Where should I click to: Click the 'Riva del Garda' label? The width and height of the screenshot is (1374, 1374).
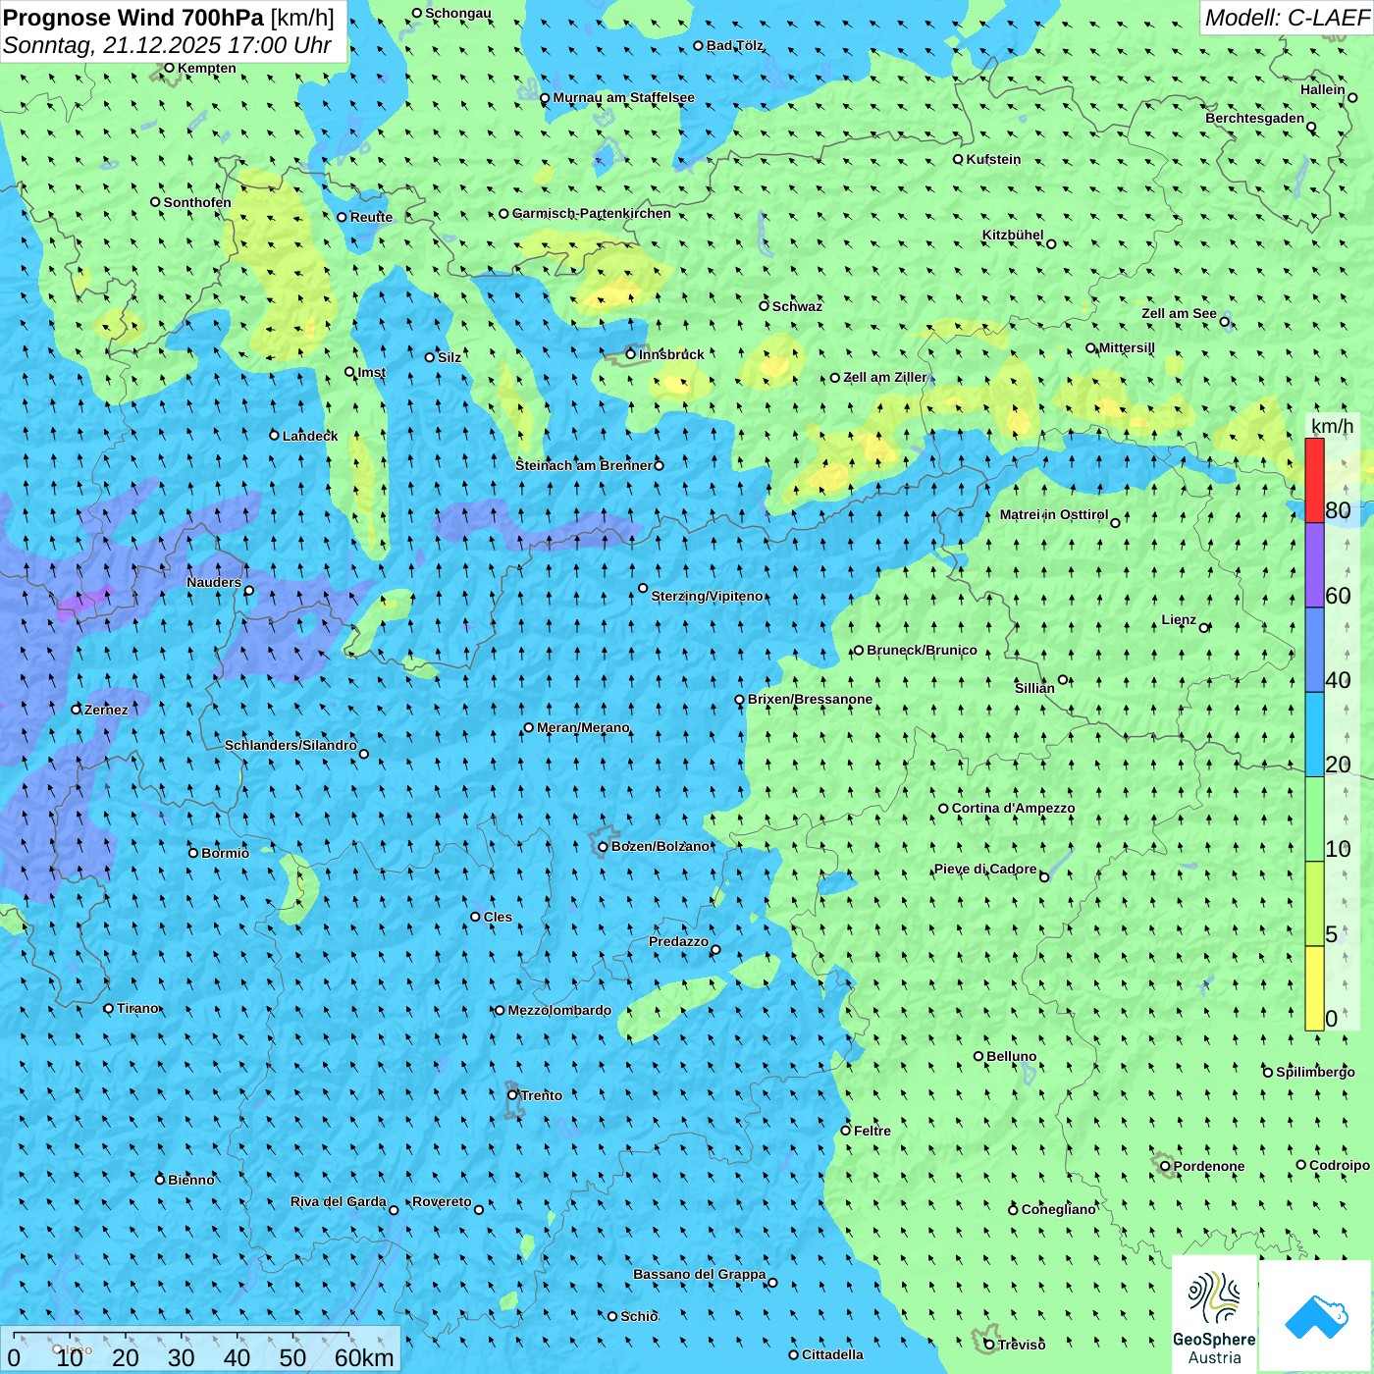339,1201
